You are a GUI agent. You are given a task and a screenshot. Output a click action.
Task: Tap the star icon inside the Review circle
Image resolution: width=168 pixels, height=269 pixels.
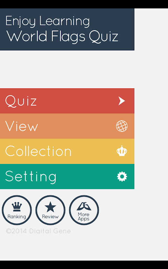[50, 207]
